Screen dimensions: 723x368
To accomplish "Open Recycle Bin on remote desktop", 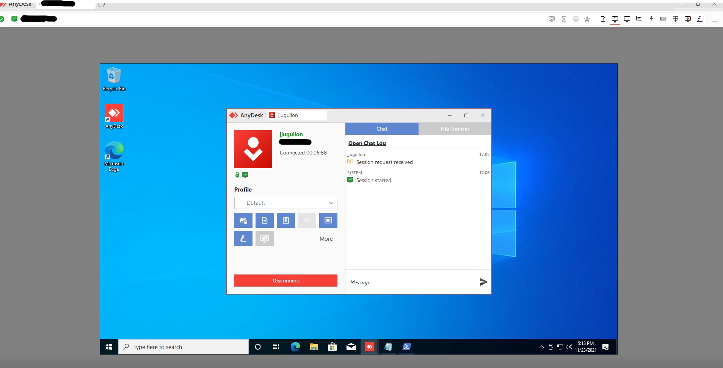I will point(114,80).
